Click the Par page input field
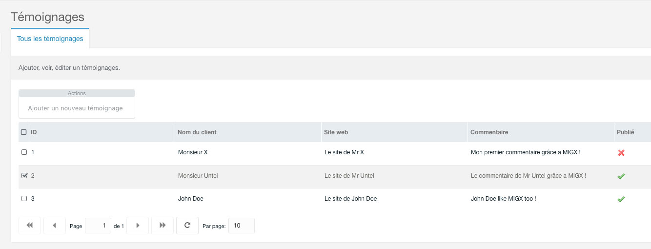651x249 pixels. tap(242, 226)
